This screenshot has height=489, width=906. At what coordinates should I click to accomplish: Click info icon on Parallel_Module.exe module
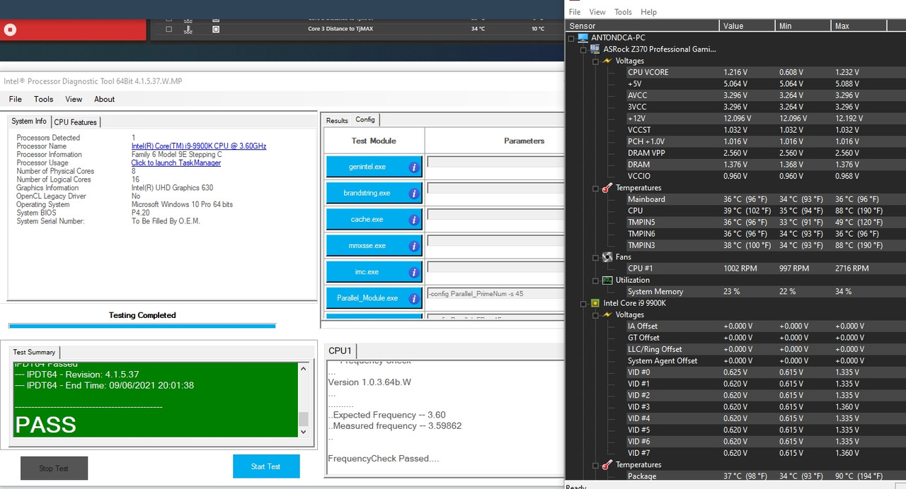(414, 298)
